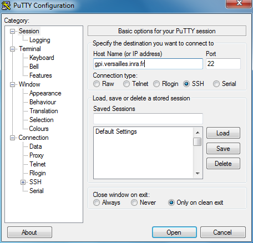
Task: Select the Appearance category
Action: tap(45, 93)
